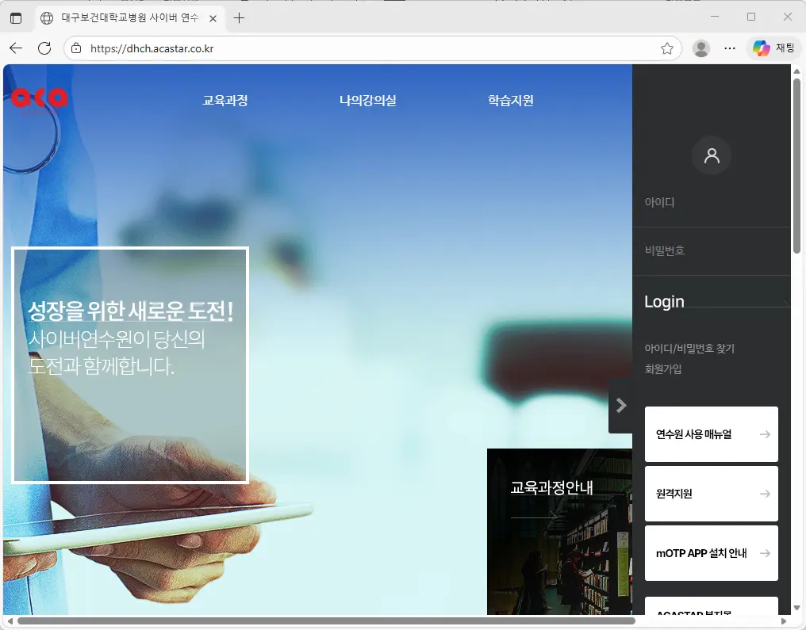This screenshot has height=630, width=806.
Task: Click the user avatar icon in the login panel
Action: click(711, 155)
